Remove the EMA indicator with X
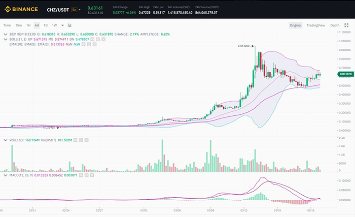The width and height of the screenshot is (355, 217). (94, 45)
